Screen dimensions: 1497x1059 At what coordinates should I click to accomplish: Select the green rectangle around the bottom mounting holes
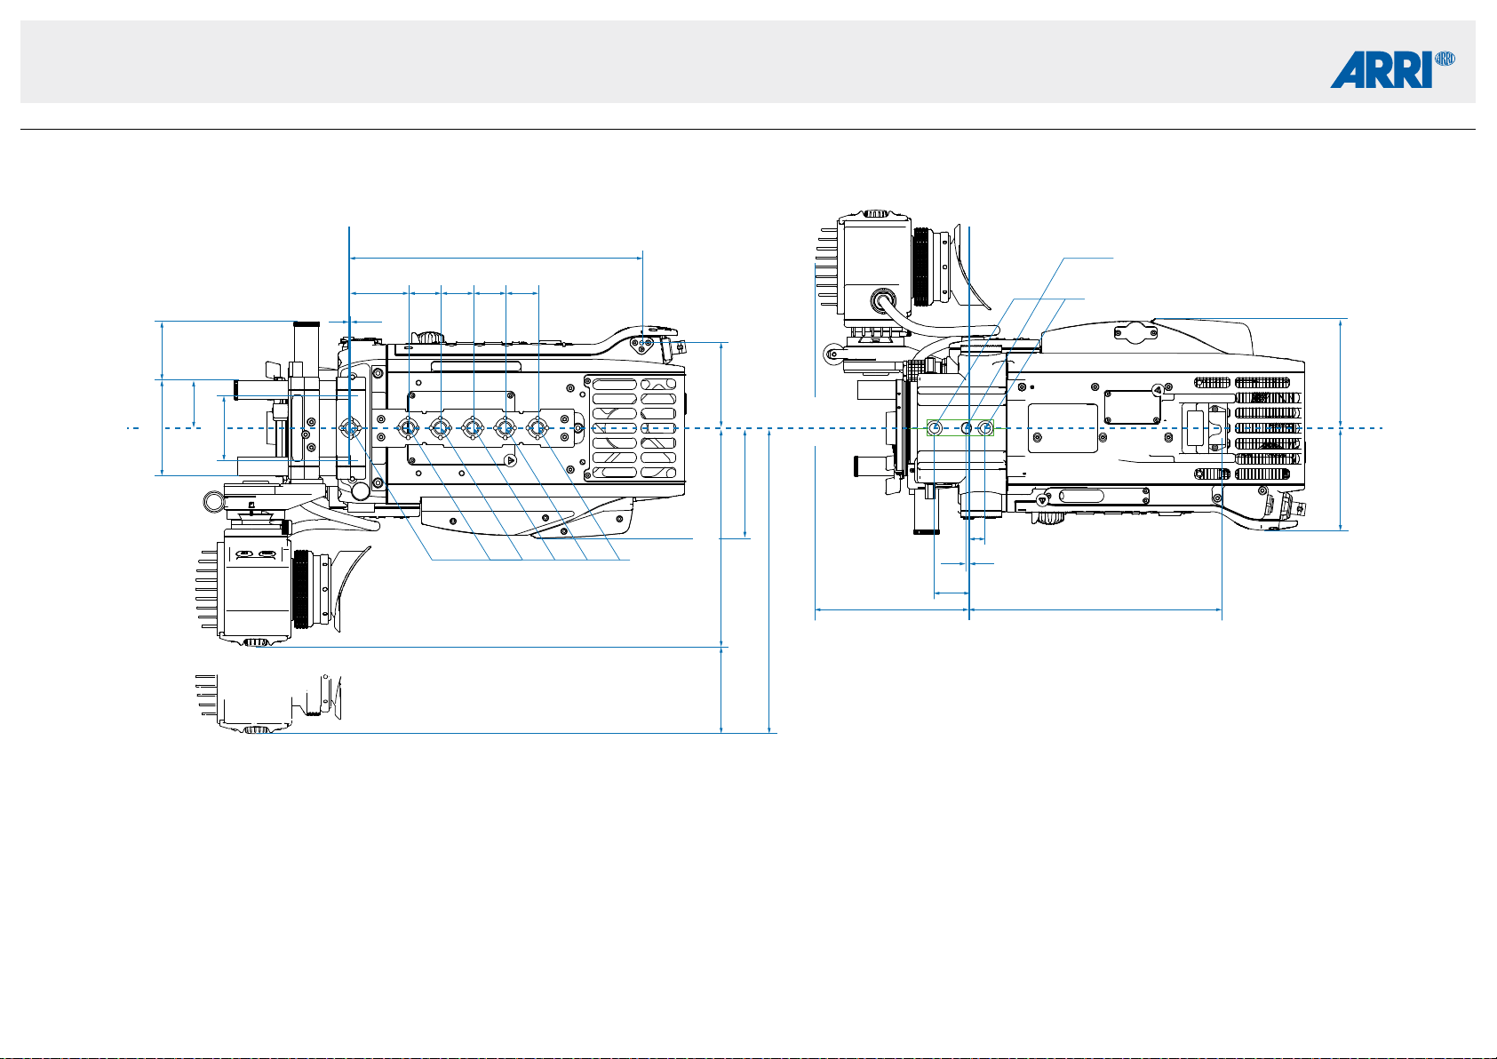click(x=960, y=428)
